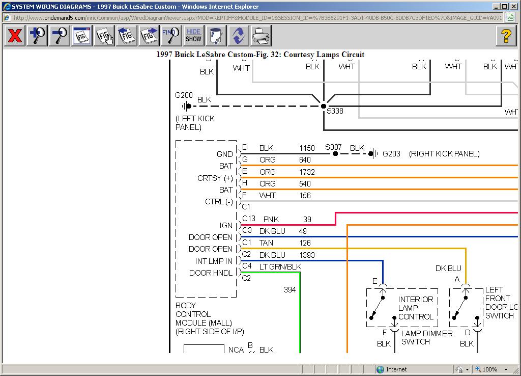This screenshot has width=521, height=376.
Task: Zoom out with the minus magnifier icon
Action: (60, 36)
